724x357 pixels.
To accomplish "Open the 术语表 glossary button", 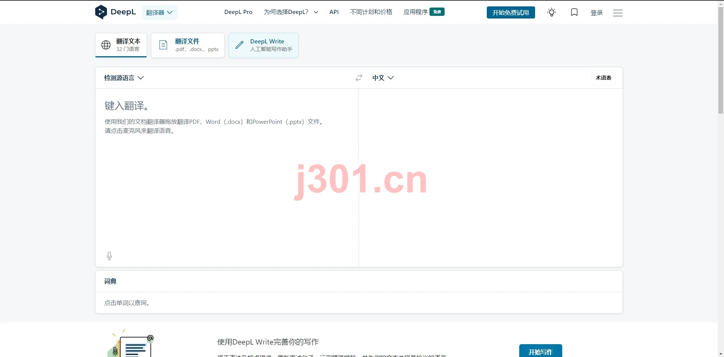I will (x=603, y=78).
